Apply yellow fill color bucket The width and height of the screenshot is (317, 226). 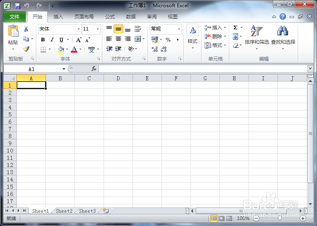coord(61,49)
